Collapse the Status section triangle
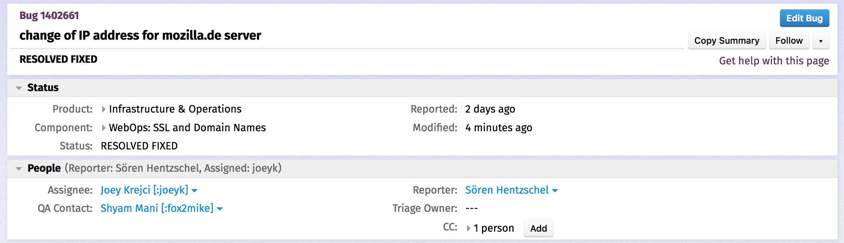 click(x=19, y=88)
